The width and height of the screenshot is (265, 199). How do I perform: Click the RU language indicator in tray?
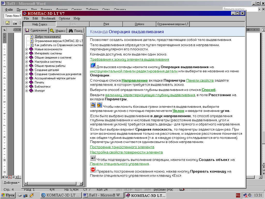pos(238,195)
